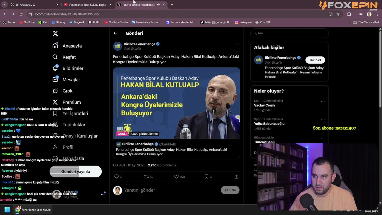382x215 pixels.
Task: Click the reply icon with 3 replies
Action: (116, 176)
